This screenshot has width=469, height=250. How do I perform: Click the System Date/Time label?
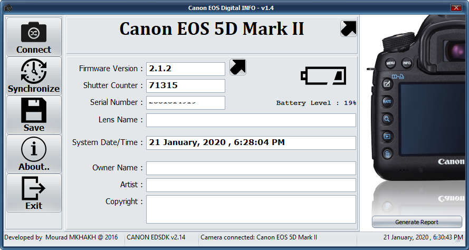pyautogui.click(x=108, y=142)
